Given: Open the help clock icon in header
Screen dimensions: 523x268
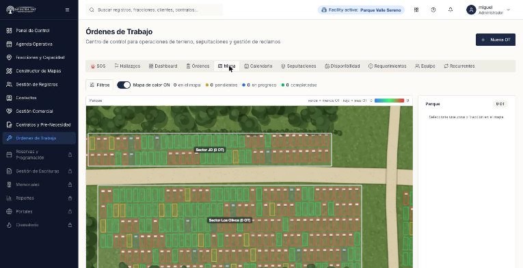Looking at the screenshot, I should pyautogui.click(x=433, y=10).
